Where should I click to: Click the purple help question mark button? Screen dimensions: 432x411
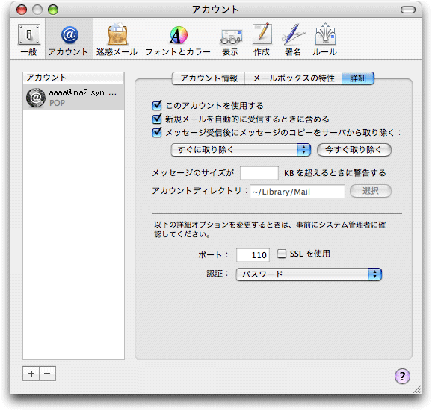[x=402, y=376]
